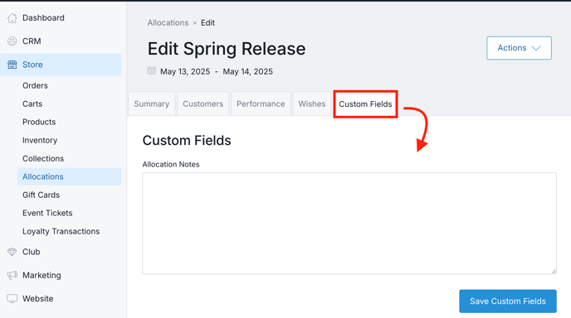Click the chevron arrow on Actions button
Image resolution: width=571 pixels, height=318 pixels.
(x=535, y=48)
